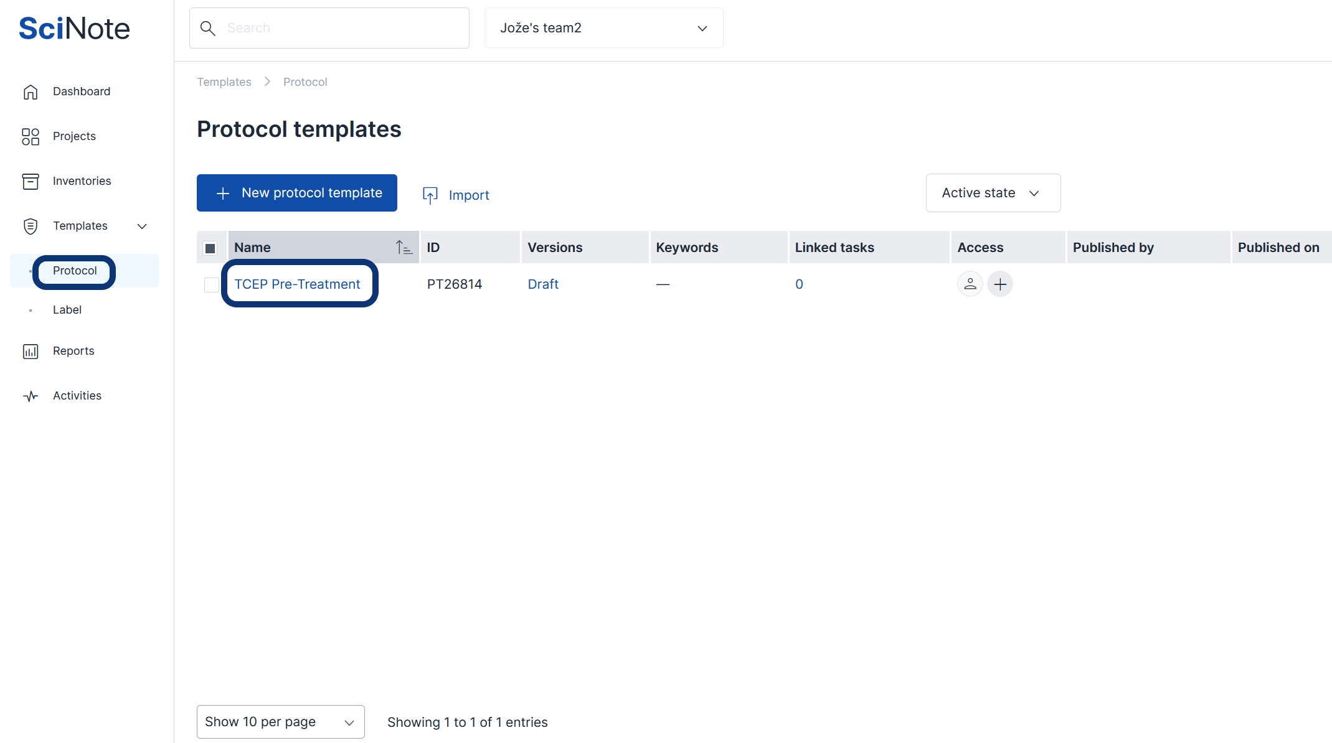The width and height of the screenshot is (1332, 743).
Task: Select the Label sidebar item
Action: [x=67, y=310]
